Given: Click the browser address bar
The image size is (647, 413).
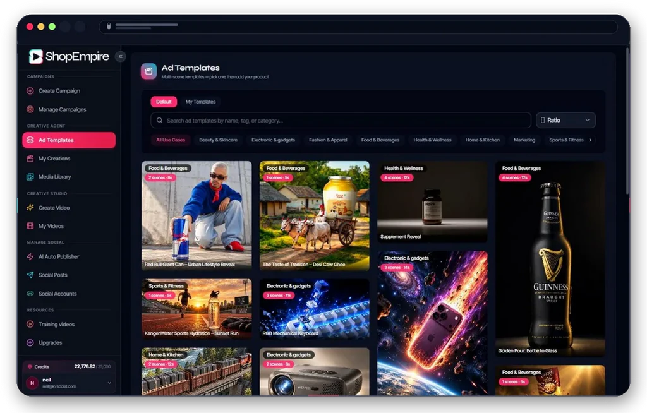Looking at the screenshot, I should pyautogui.click(x=358, y=27).
